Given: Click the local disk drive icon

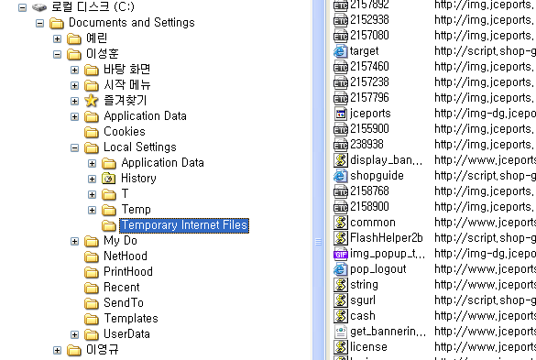Looking at the screenshot, I should pos(39,7).
